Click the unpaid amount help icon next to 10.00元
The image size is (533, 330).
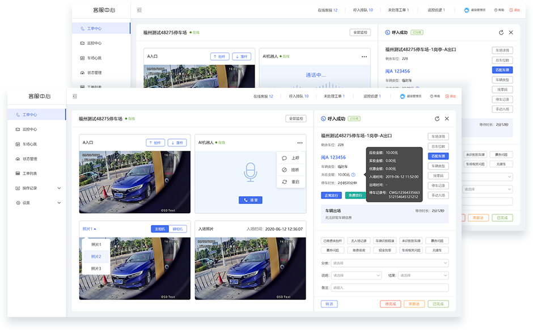(353, 175)
